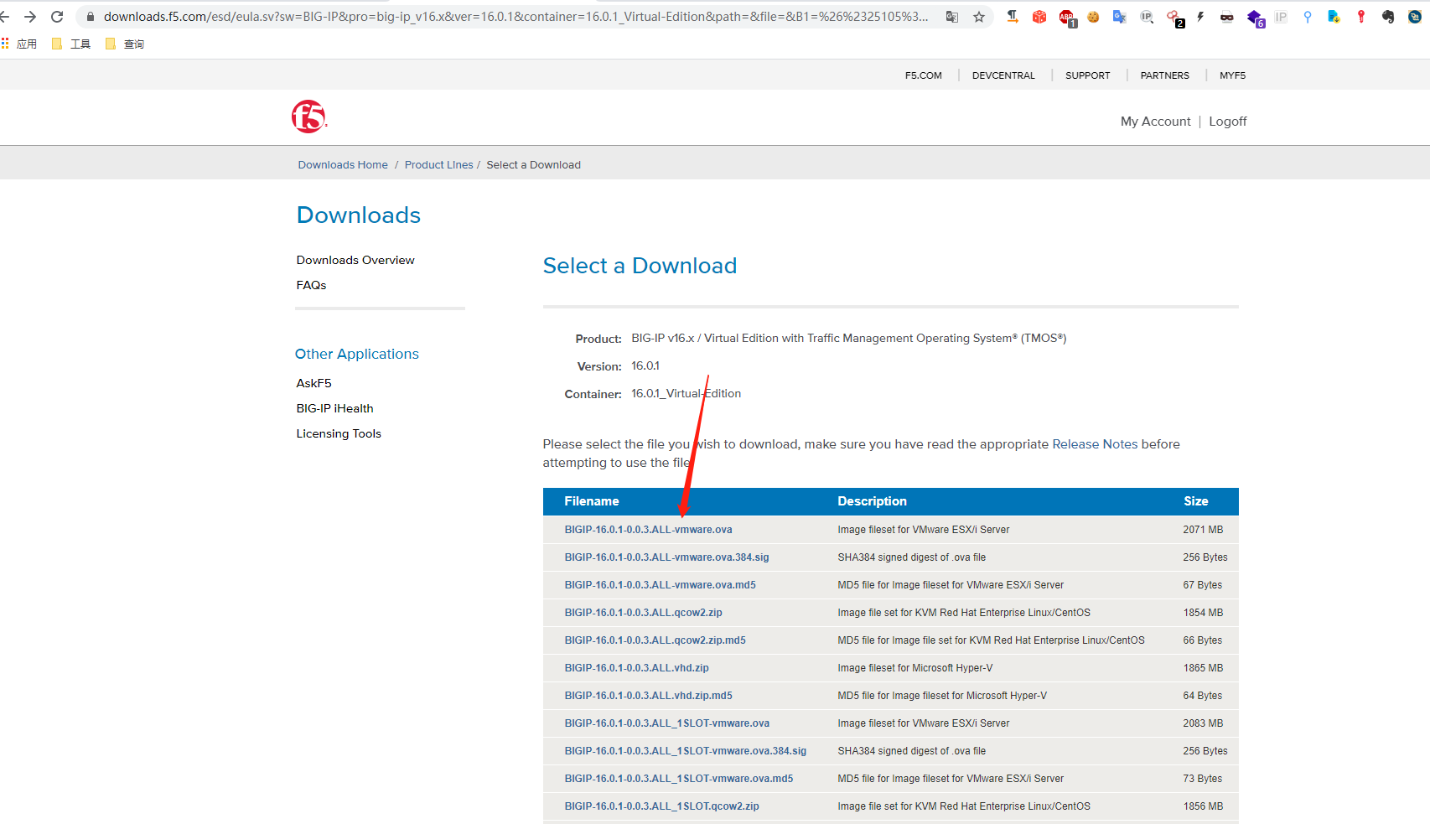The width and height of the screenshot is (1430, 824).
Task: Click the pilcrow paragraph extension icon
Action: pyautogui.click(x=1013, y=17)
